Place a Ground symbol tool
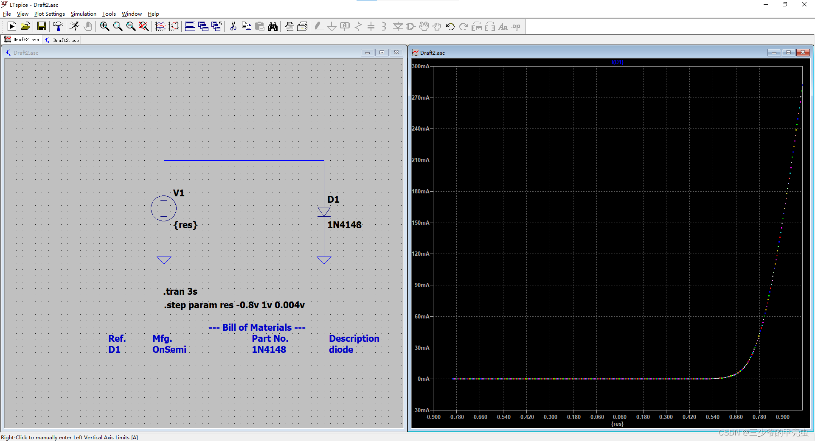815x441 pixels. click(332, 26)
